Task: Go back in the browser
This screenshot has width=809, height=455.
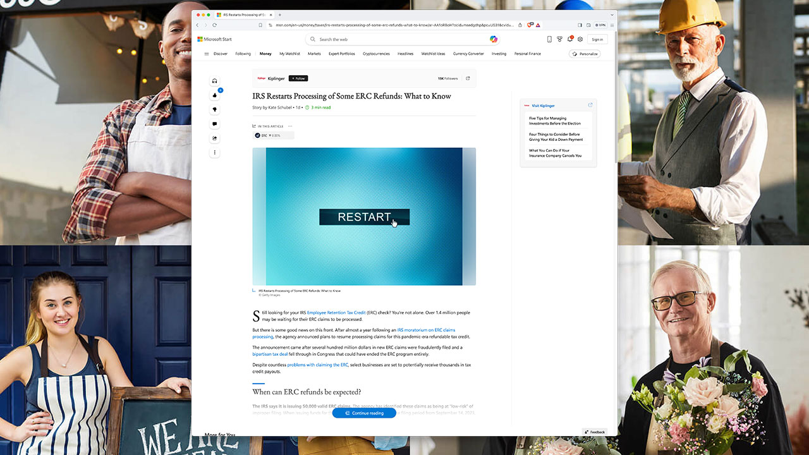Action: (197, 25)
